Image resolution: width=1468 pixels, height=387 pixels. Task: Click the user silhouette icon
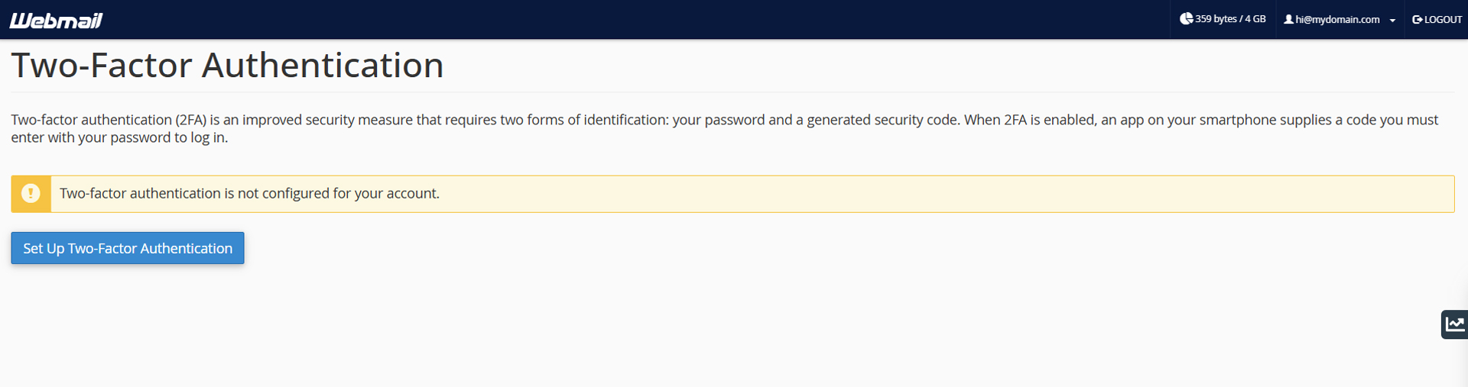(x=1288, y=19)
